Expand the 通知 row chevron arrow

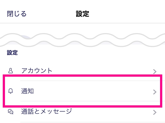[155, 92]
